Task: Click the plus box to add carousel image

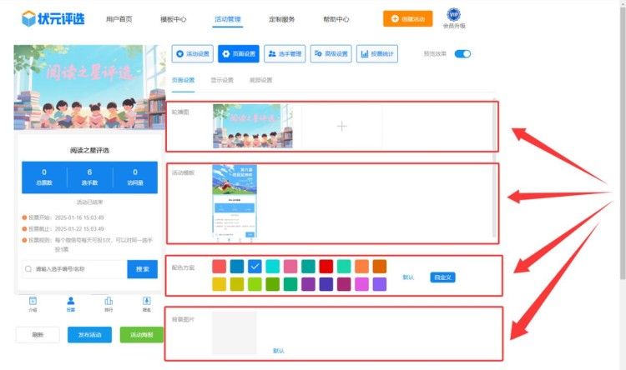Action: pos(341,126)
